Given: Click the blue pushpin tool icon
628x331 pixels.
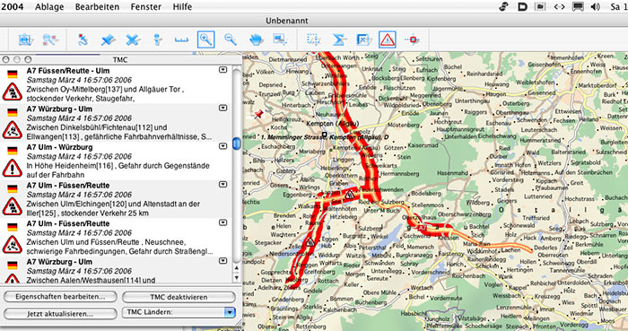Looking at the screenshot, I should pos(108,39).
